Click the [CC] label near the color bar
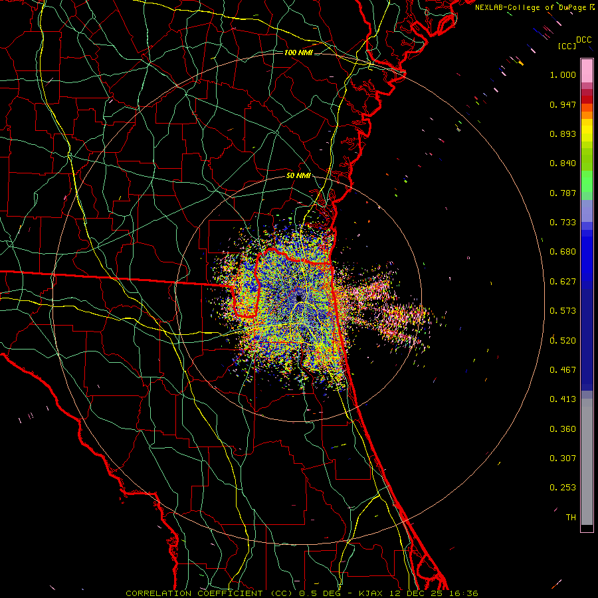The height and width of the screenshot is (598, 598). coord(567,46)
